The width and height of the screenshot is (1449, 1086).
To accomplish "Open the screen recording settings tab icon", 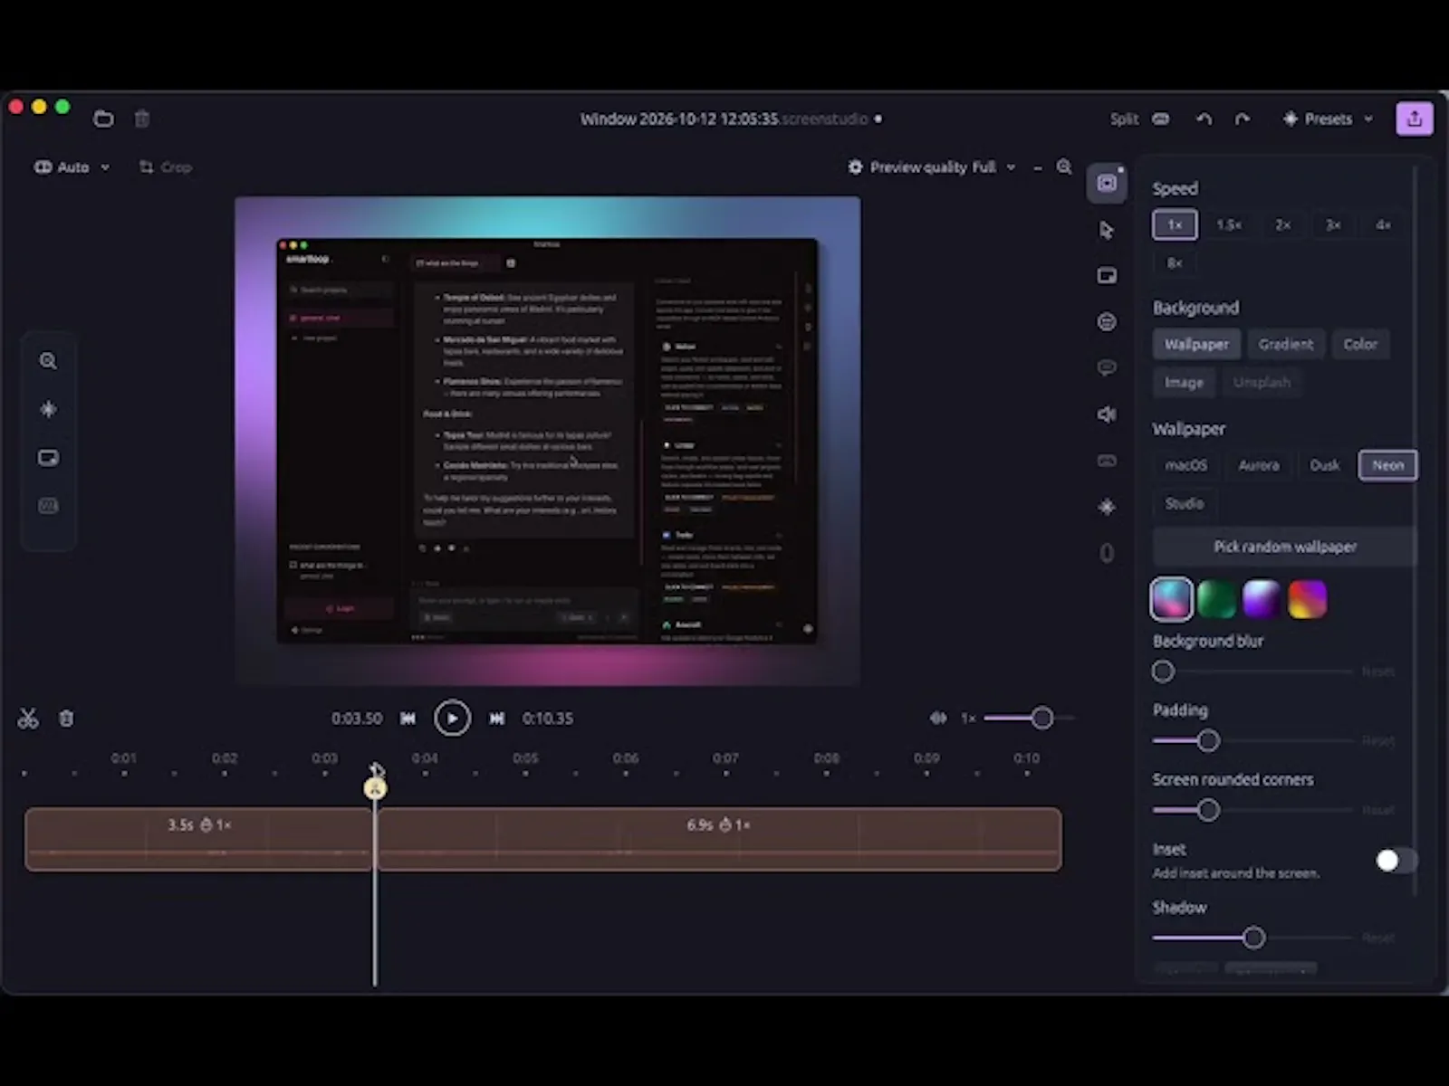I will click(1107, 184).
